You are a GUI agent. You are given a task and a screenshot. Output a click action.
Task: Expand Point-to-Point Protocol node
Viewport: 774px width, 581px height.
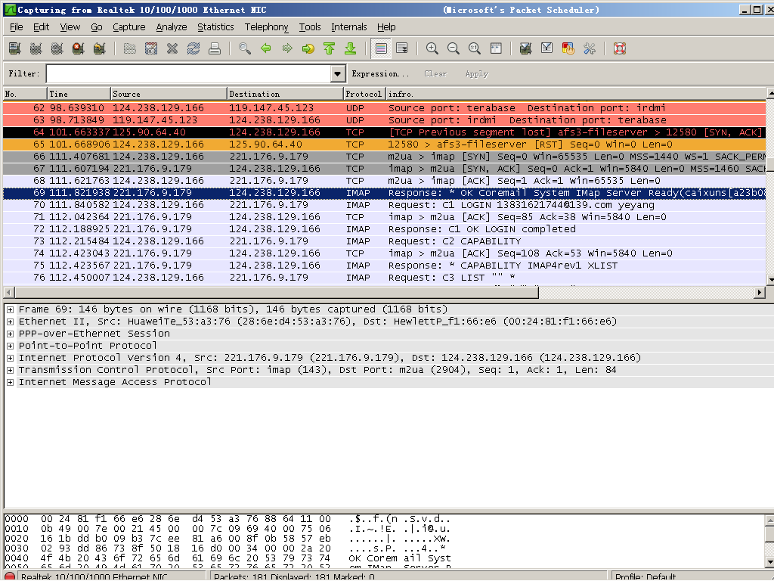coord(10,346)
